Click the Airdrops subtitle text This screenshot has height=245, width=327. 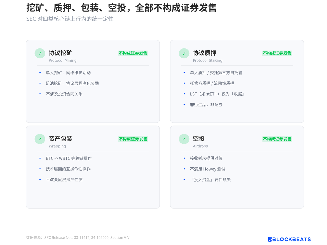[x=200, y=146]
